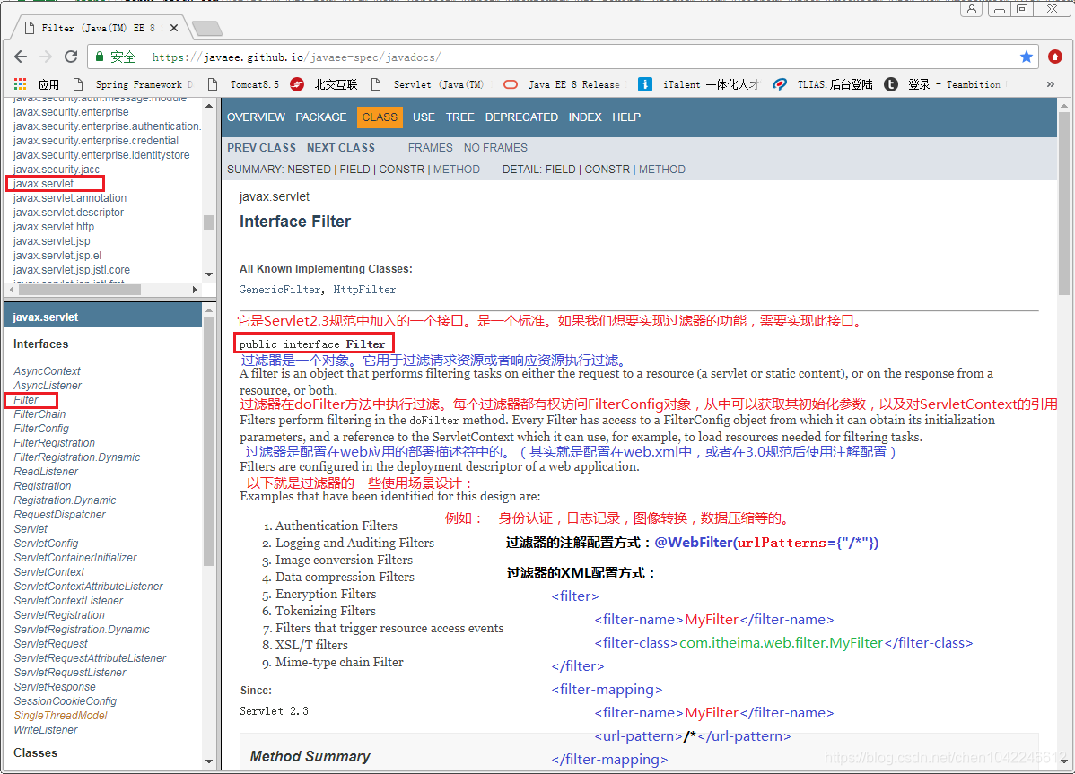
Task: Open the FilterChain interface
Action: tap(39, 414)
